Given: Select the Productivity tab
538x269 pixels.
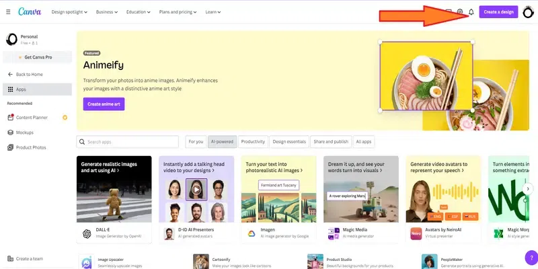Looking at the screenshot, I should click(253, 142).
